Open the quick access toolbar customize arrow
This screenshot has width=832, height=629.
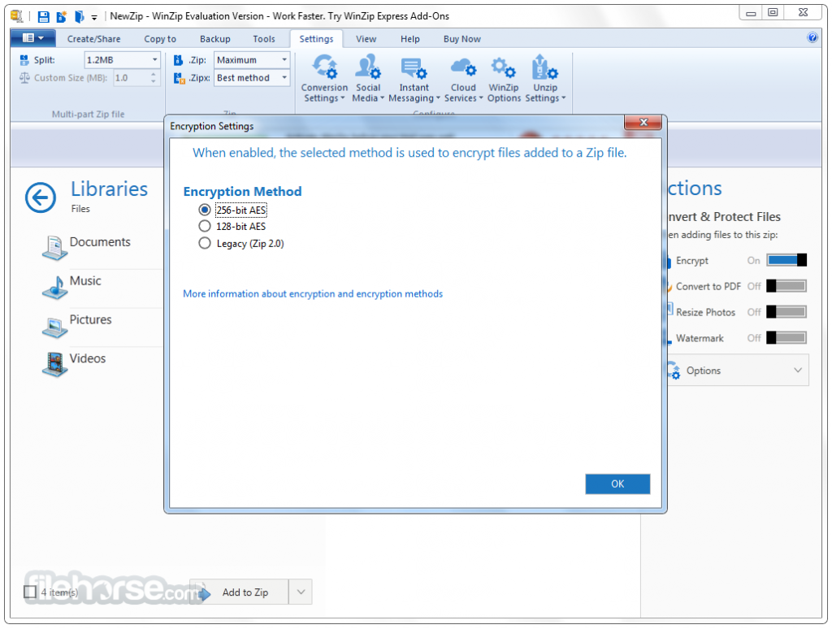tap(94, 18)
